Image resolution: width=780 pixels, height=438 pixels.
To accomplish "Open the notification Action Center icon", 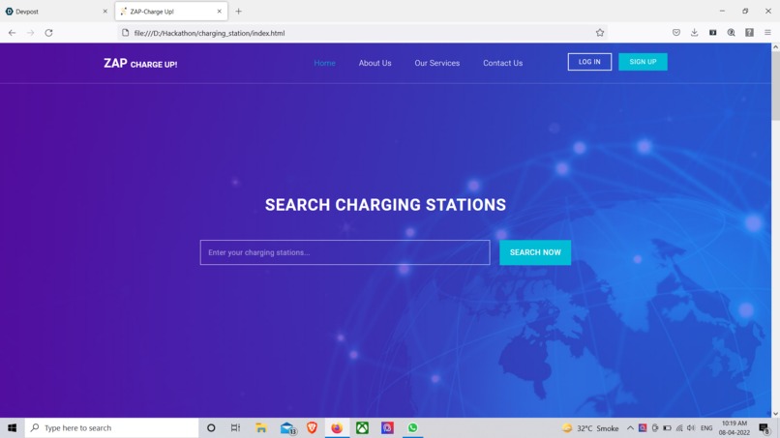I will tap(765, 428).
